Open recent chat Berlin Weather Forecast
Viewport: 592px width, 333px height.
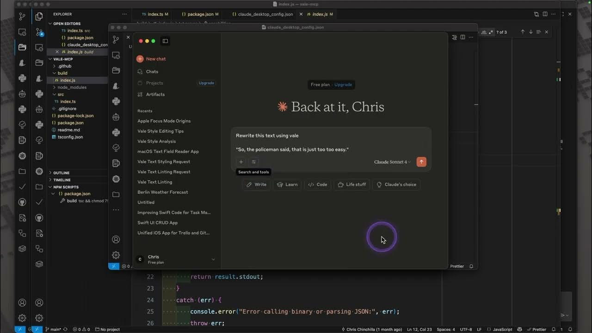point(163,192)
